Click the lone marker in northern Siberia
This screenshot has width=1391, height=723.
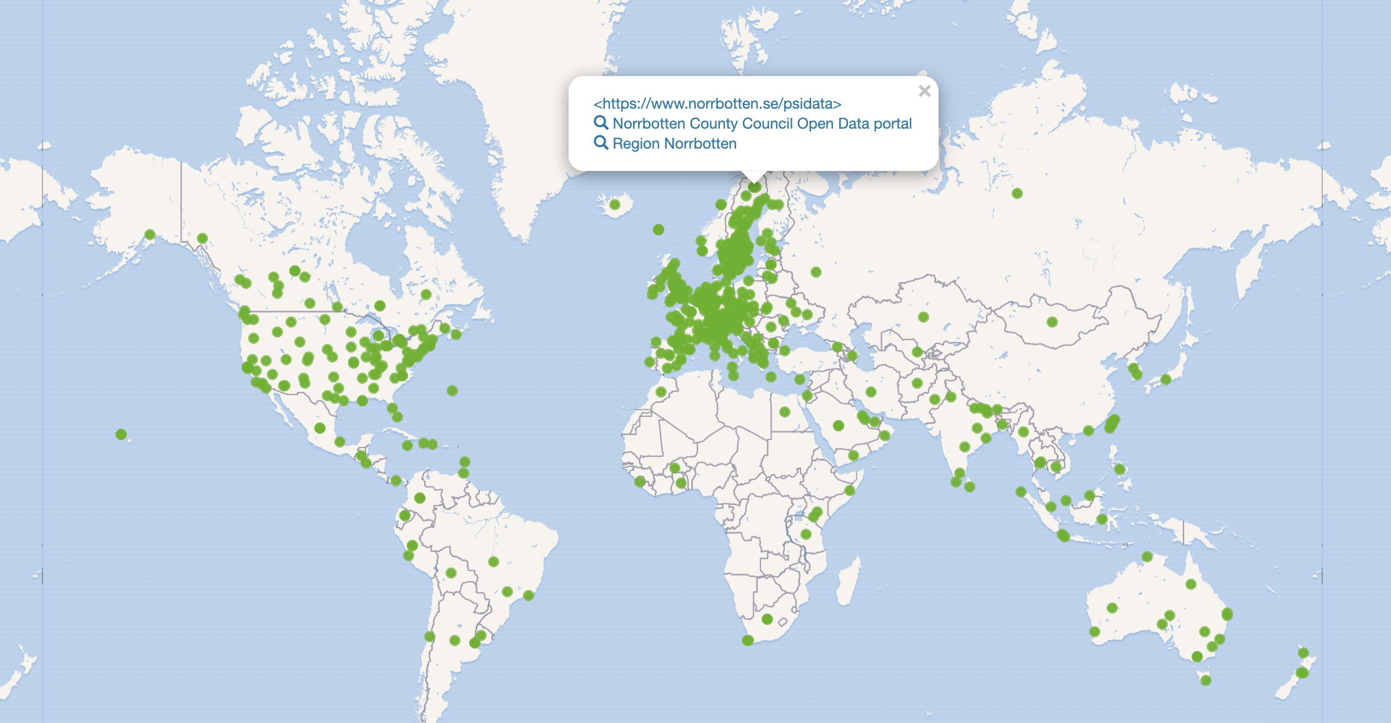click(1017, 194)
